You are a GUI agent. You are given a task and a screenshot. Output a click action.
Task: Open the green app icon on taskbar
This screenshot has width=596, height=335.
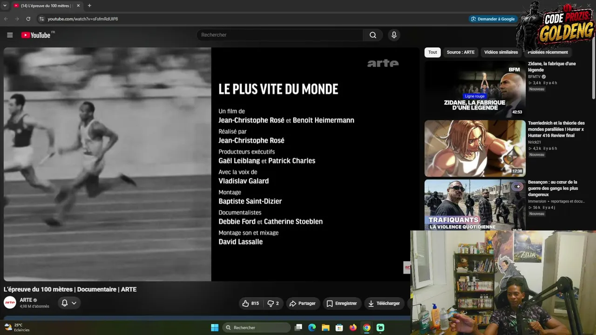pyautogui.click(x=380, y=328)
